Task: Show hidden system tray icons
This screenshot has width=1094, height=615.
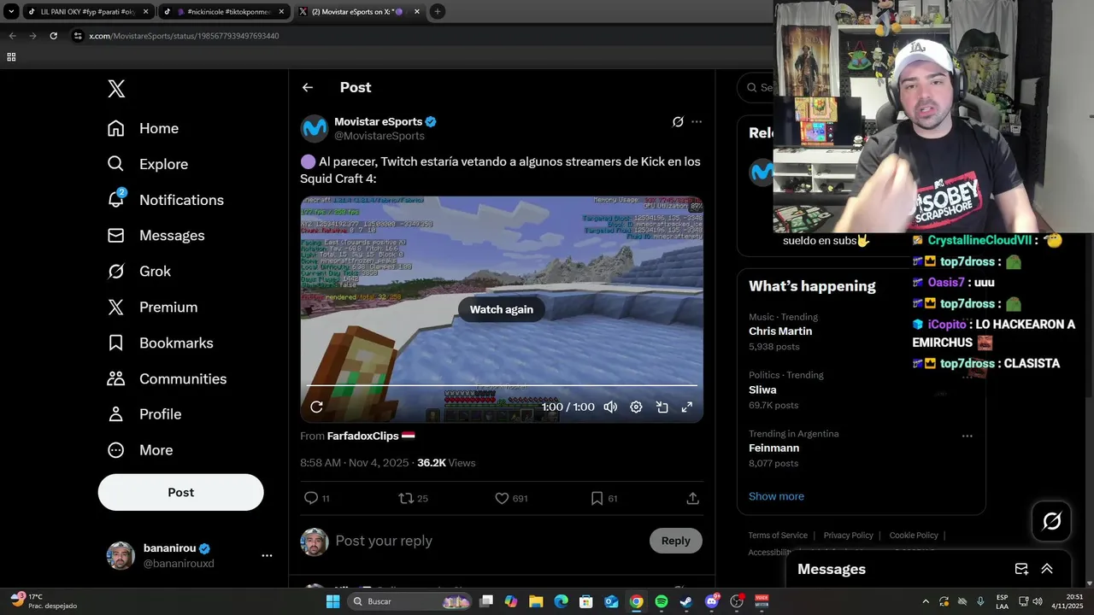Action: [x=926, y=601]
